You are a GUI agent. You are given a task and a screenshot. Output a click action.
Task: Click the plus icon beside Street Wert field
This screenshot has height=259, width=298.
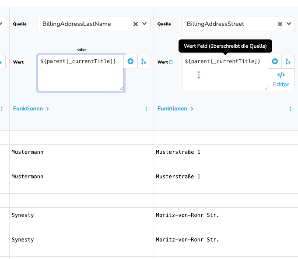click(275, 61)
